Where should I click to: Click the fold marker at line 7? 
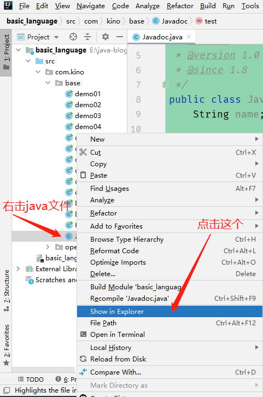click(165, 84)
